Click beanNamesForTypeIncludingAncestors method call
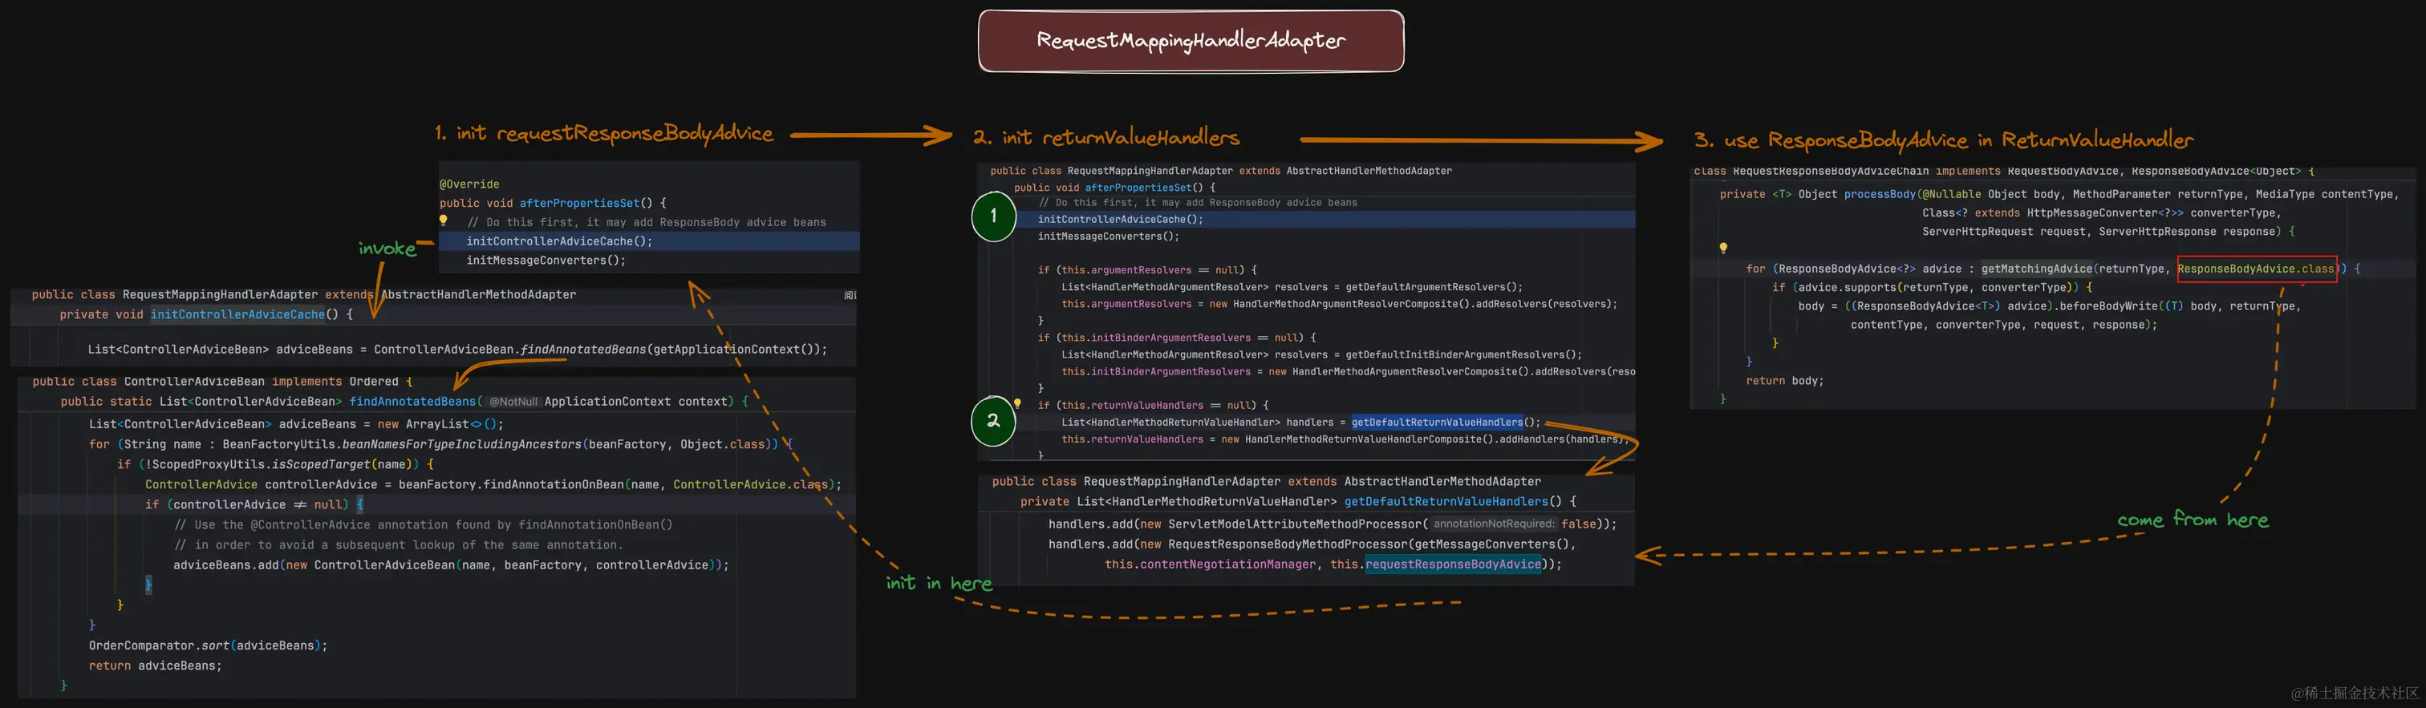 (x=461, y=444)
